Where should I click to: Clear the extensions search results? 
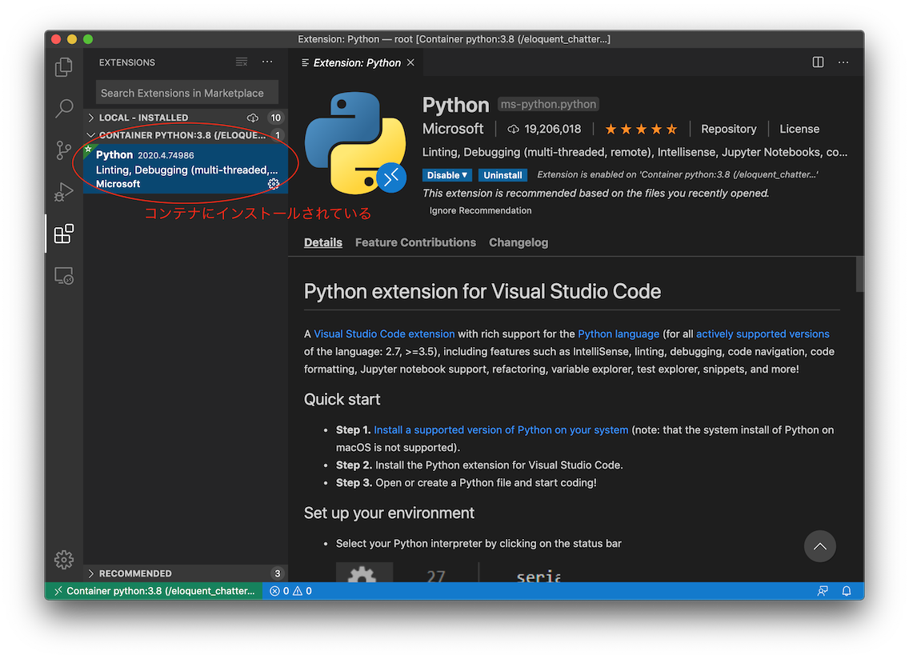[241, 62]
